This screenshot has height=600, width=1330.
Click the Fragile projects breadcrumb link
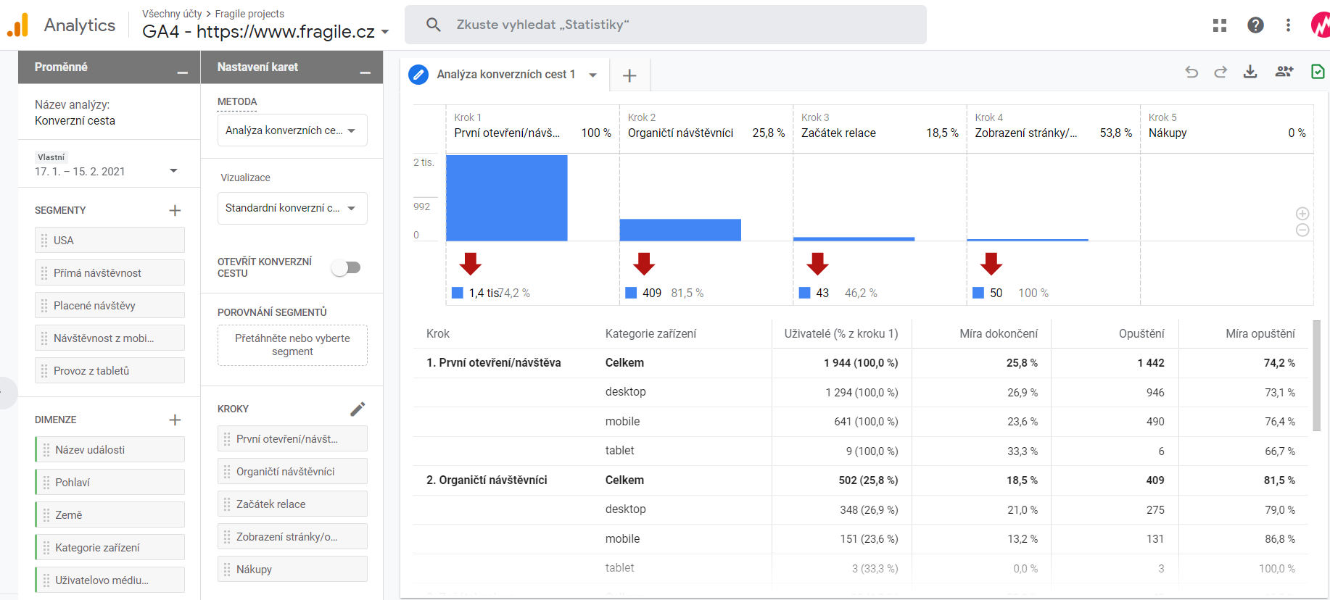[x=249, y=14]
